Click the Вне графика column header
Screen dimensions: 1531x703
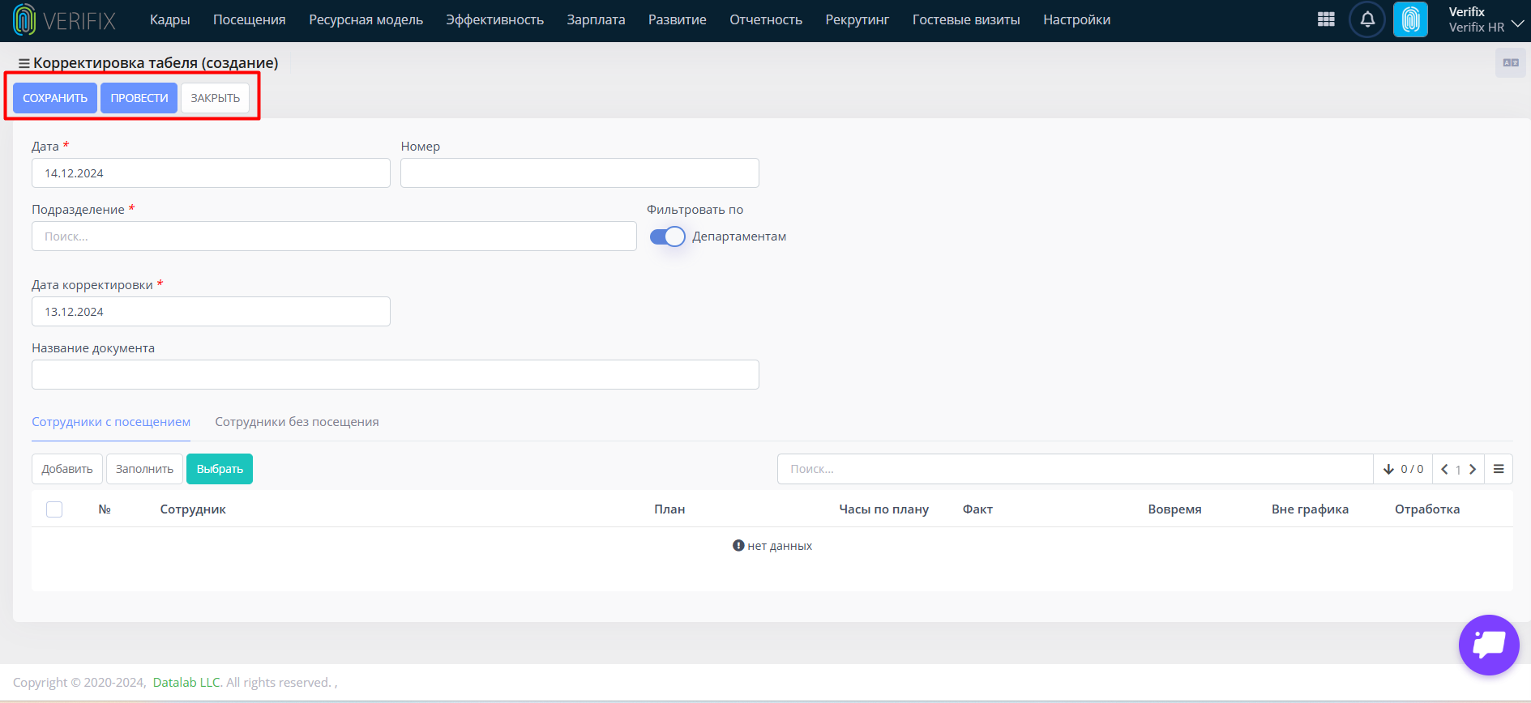tap(1310, 509)
